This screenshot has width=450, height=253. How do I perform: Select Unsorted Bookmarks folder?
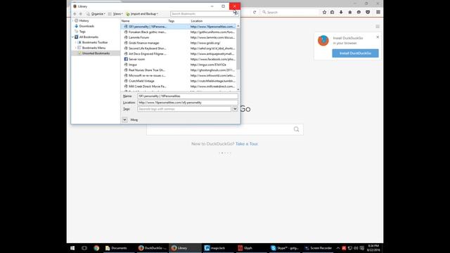point(96,53)
